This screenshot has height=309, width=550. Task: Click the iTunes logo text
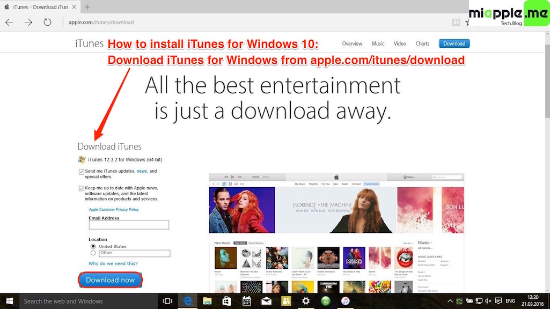[x=90, y=43]
